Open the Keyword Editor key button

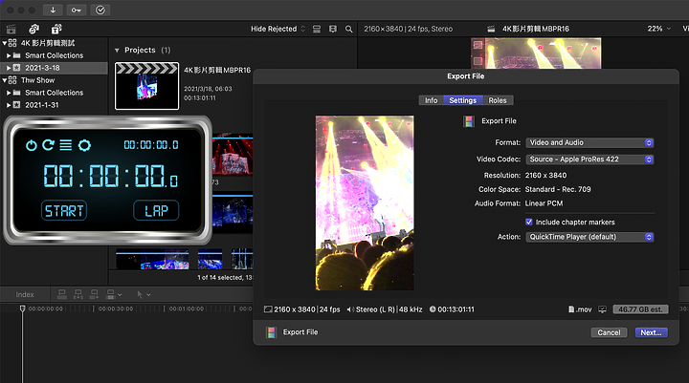coord(77,10)
